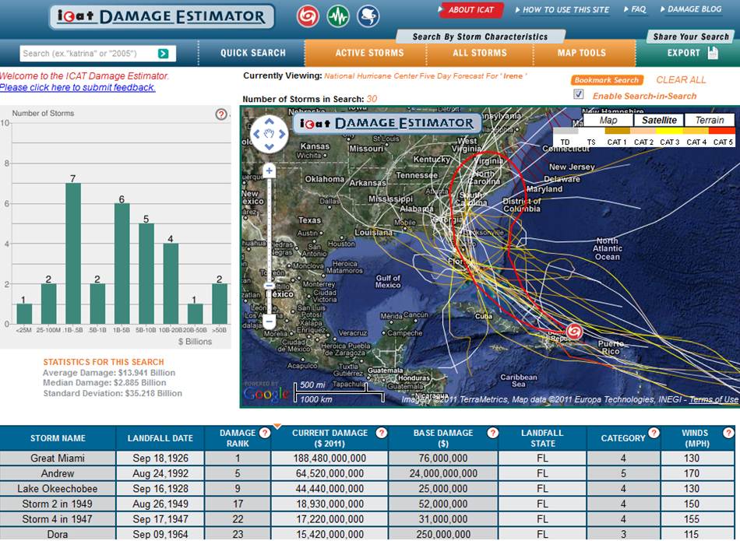740x541 pixels.
Task: Sort table by Storm Name header
Action: pos(58,438)
